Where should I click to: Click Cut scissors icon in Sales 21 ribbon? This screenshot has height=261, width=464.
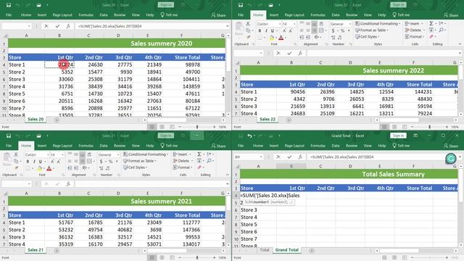pyautogui.click(x=16, y=154)
